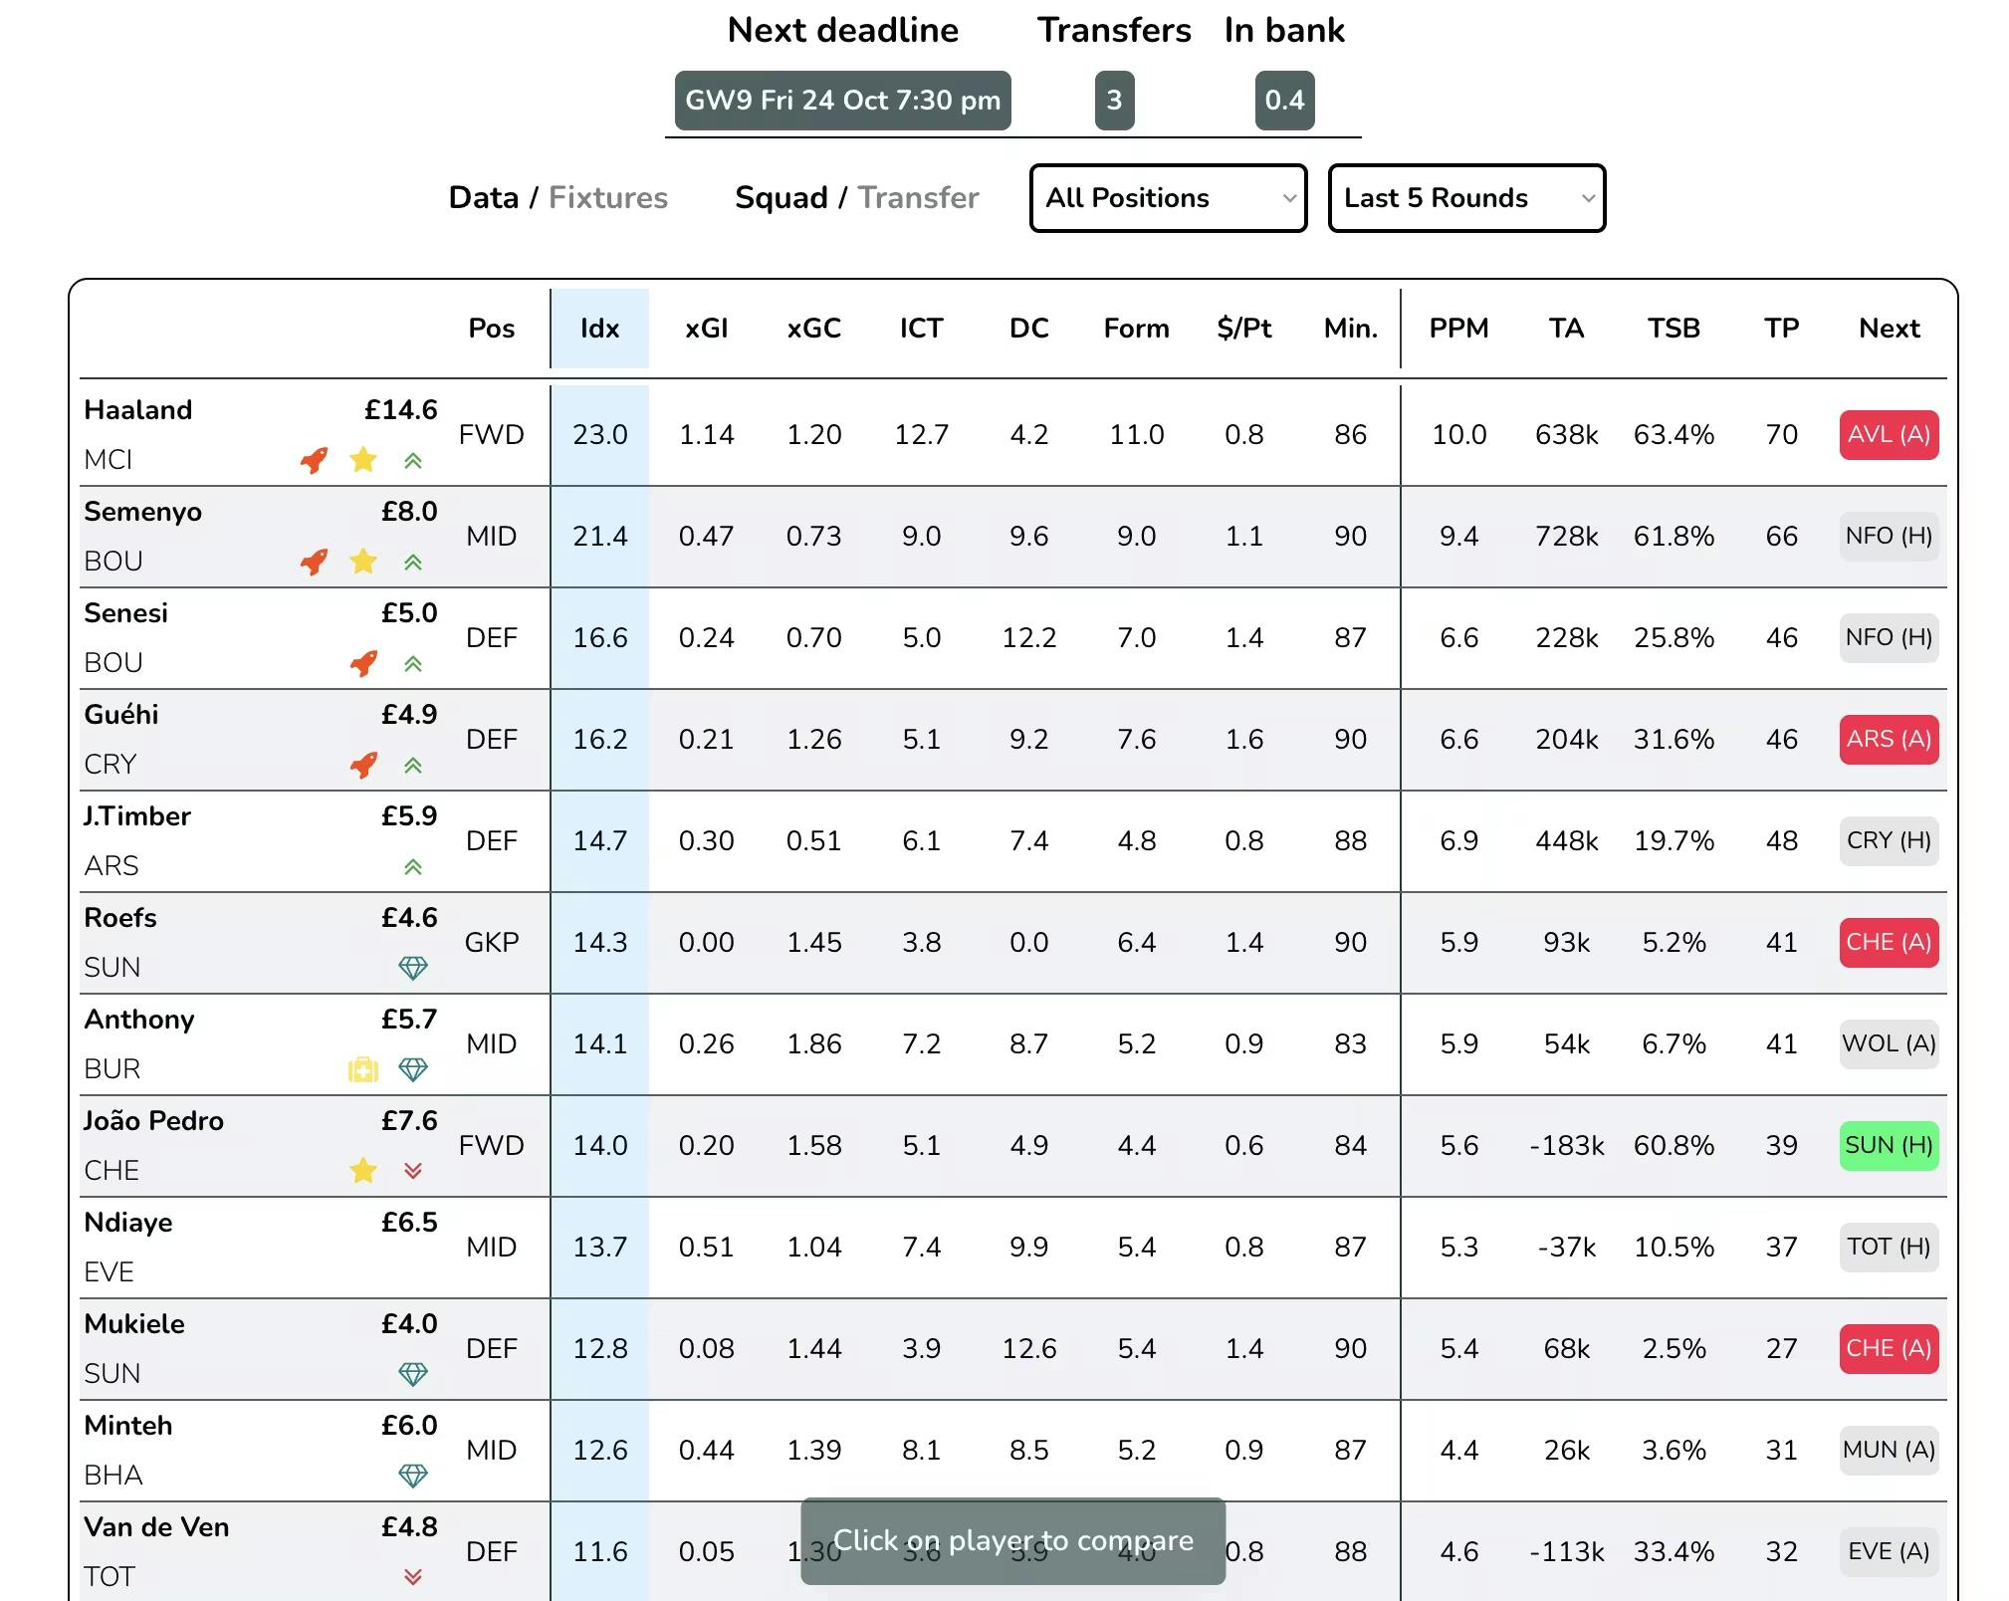Switch to Transfer mode
Image resolution: width=2009 pixels, height=1601 pixels.
pos(918,197)
